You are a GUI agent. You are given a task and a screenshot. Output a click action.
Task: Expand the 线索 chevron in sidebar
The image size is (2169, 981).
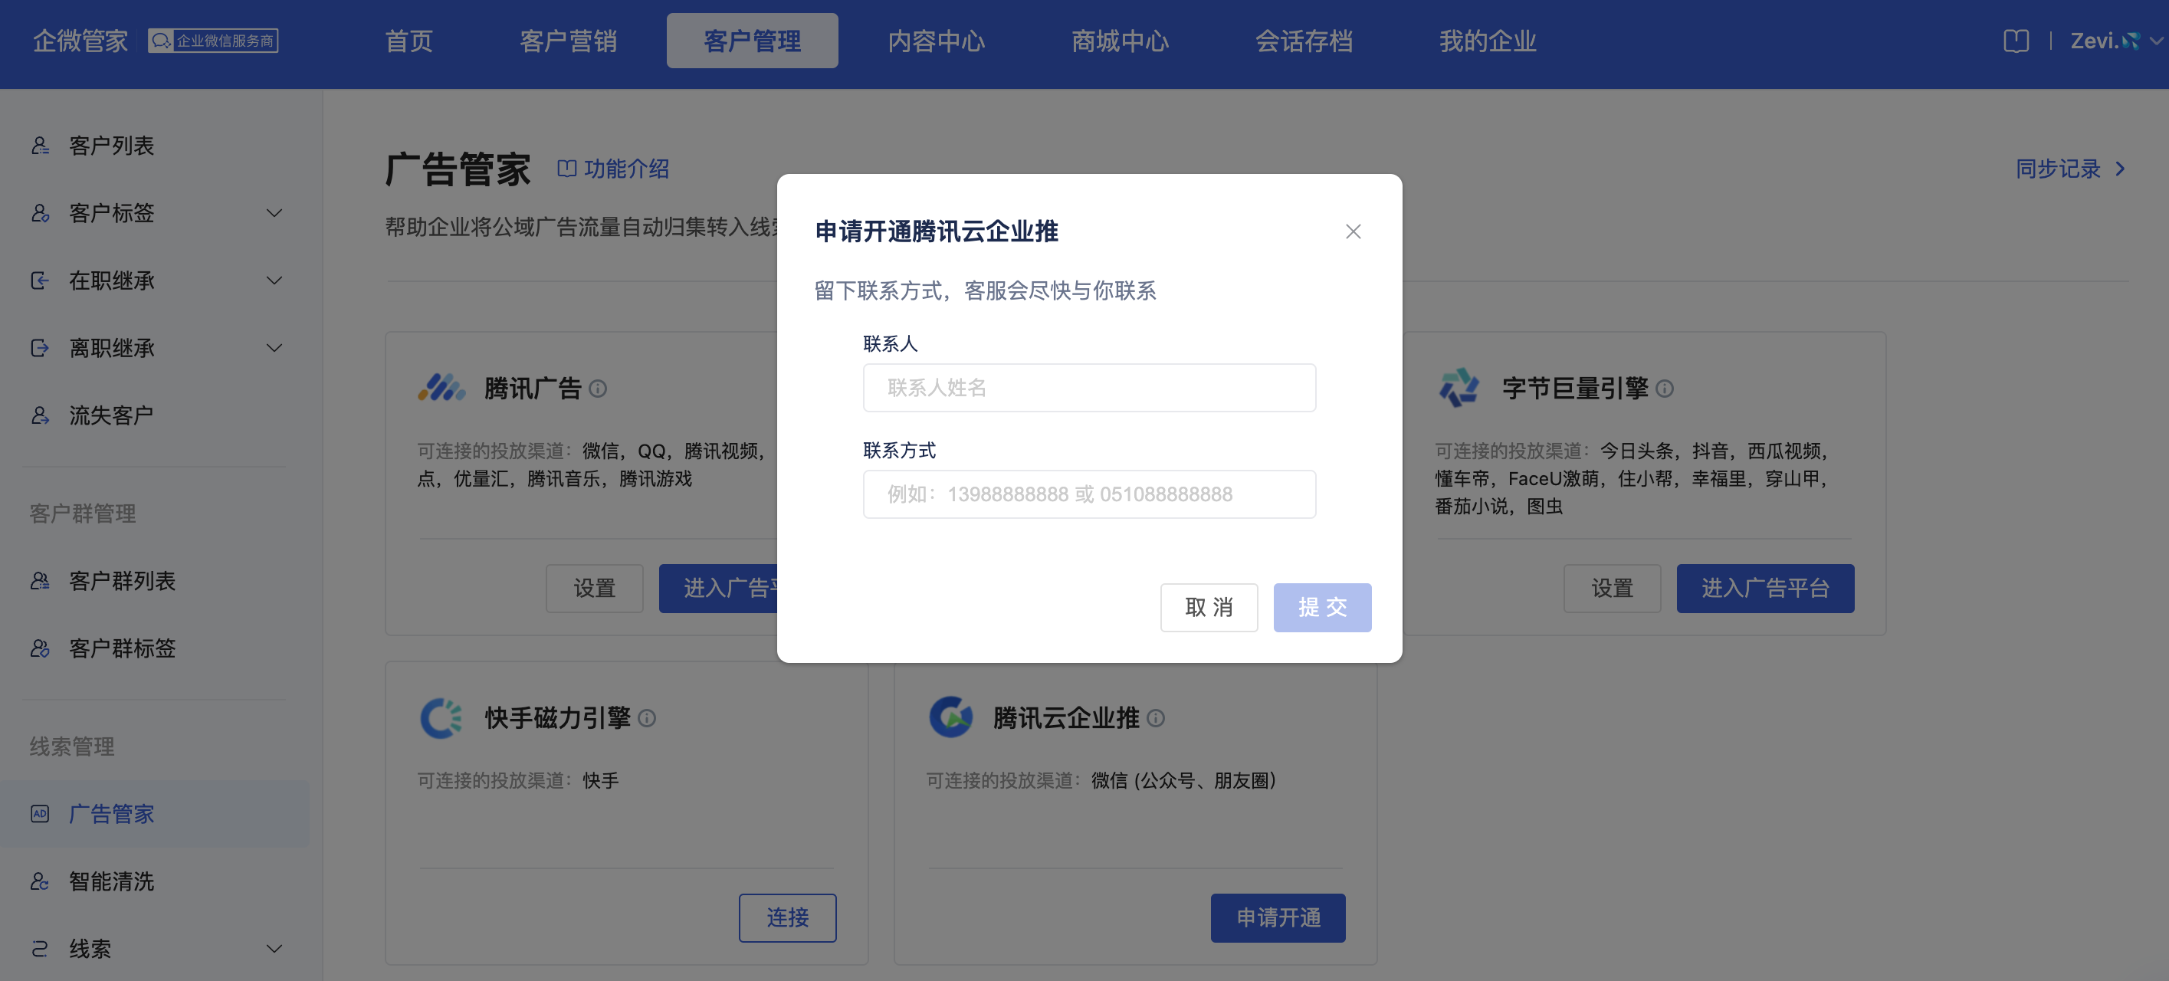(274, 948)
